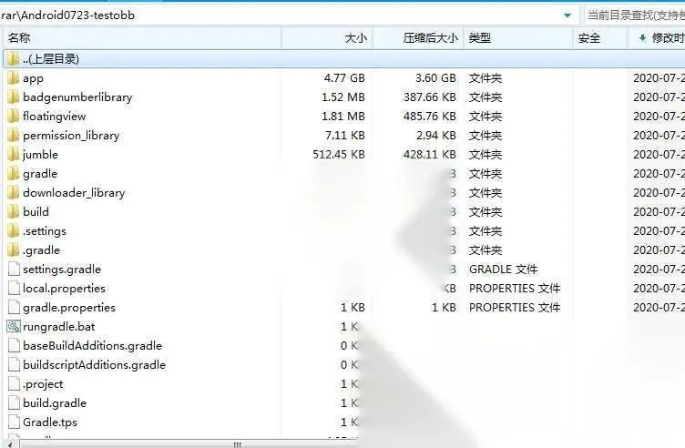Select the permission_library folder name
Viewport: 685px width, 448px height.
(71, 136)
